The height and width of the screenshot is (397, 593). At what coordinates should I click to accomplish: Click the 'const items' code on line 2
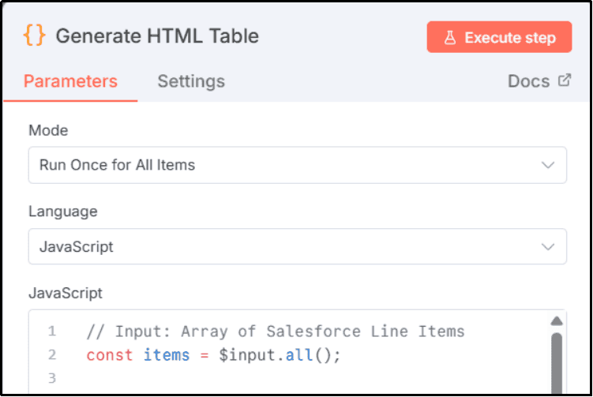pyautogui.click(x=138, y=355)
